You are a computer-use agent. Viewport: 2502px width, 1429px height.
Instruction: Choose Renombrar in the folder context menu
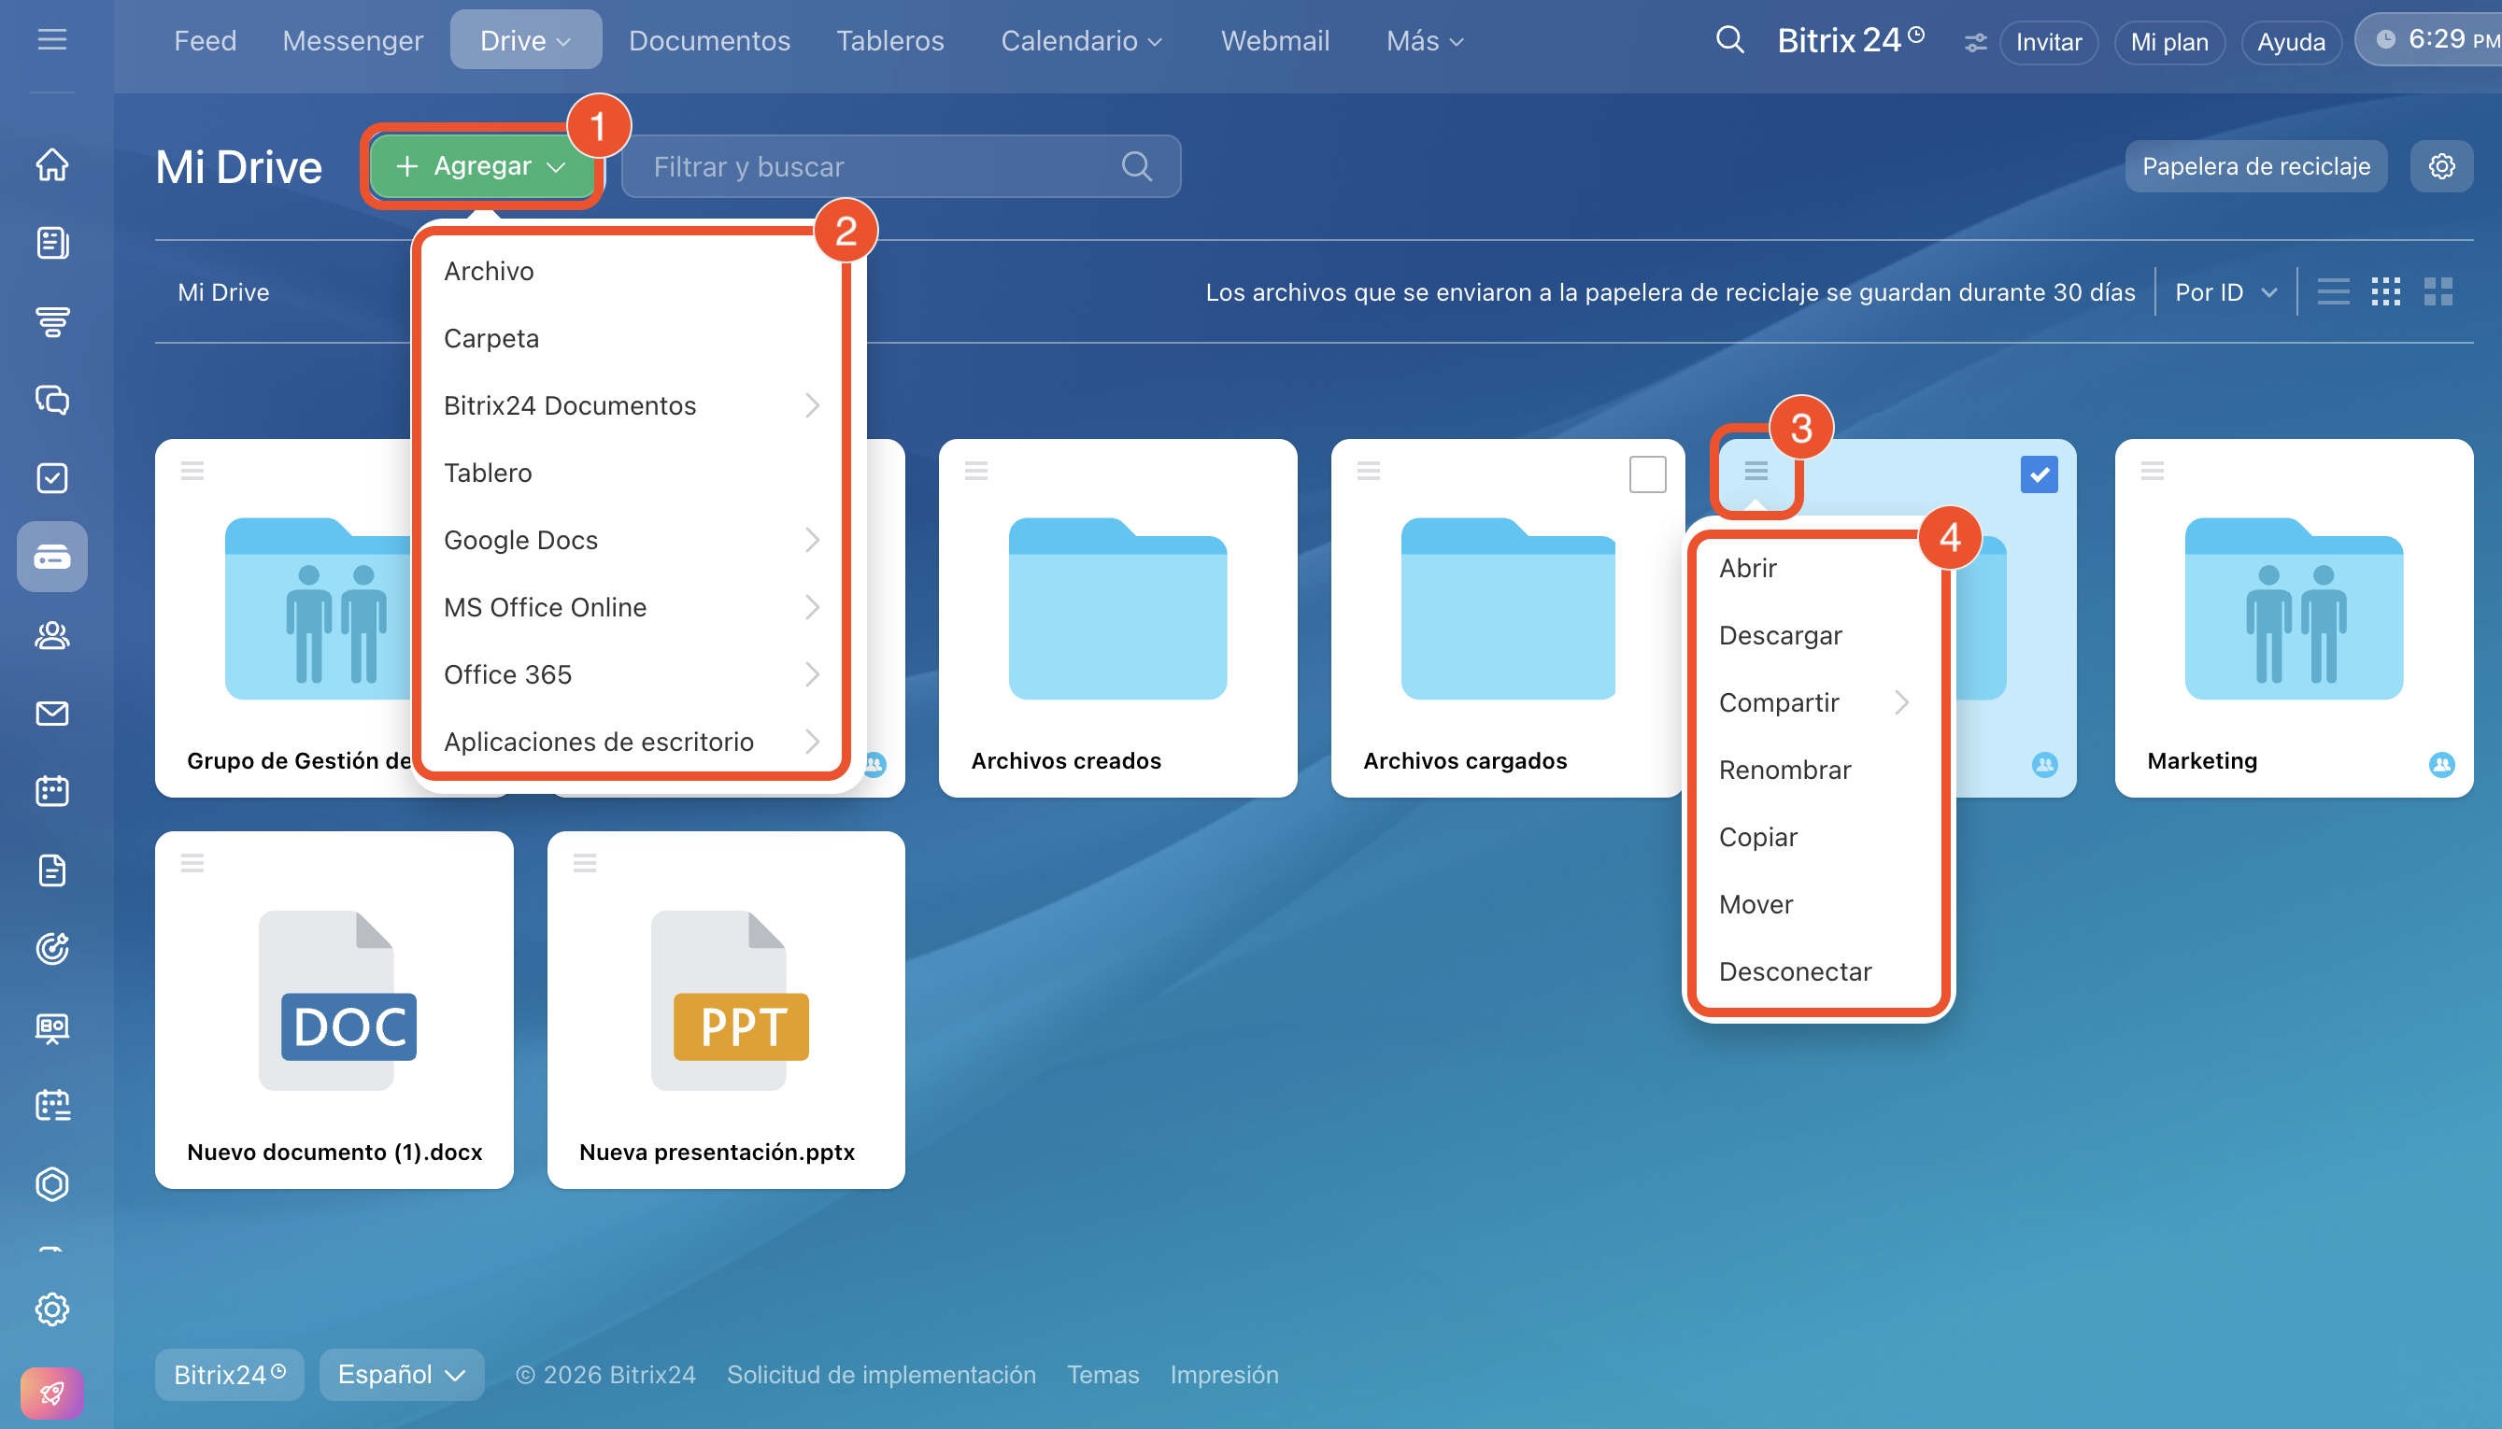click(x=1784, y=770)
